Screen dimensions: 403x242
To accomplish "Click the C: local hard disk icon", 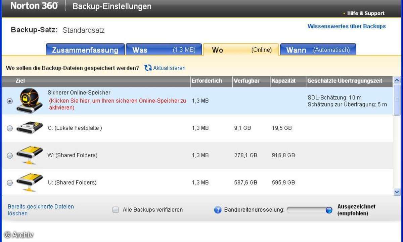I will pos(30,128).
